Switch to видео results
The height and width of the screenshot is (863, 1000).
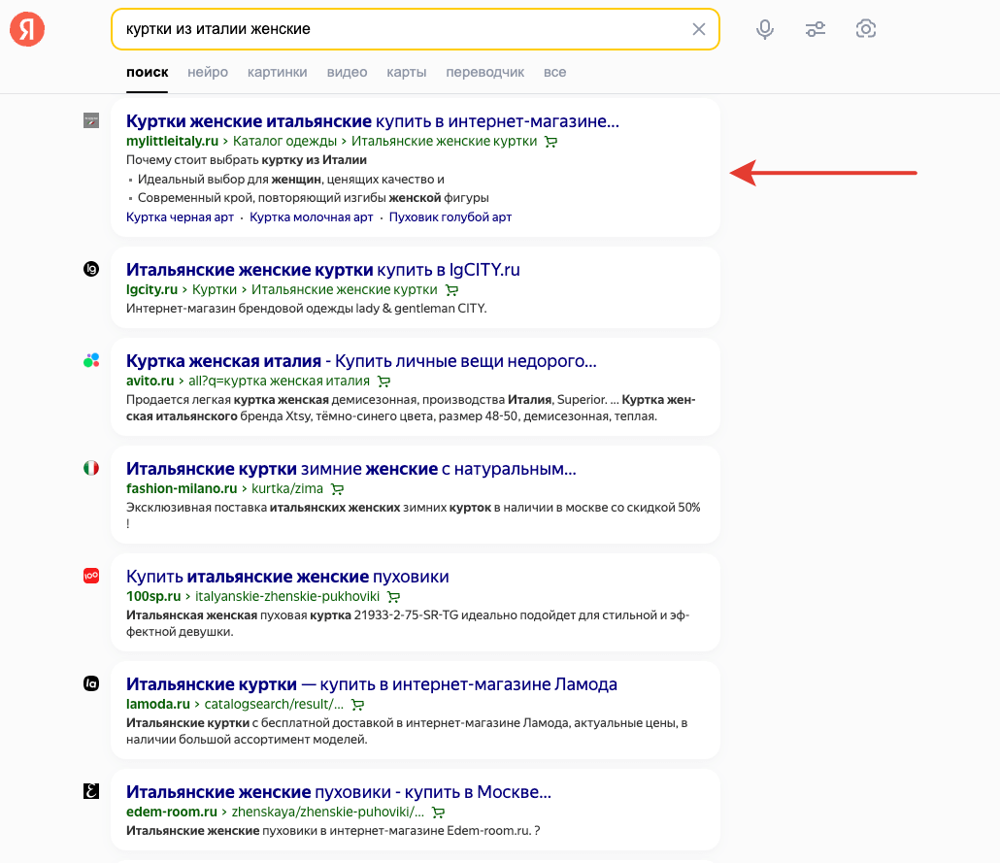tap(347, 72)
